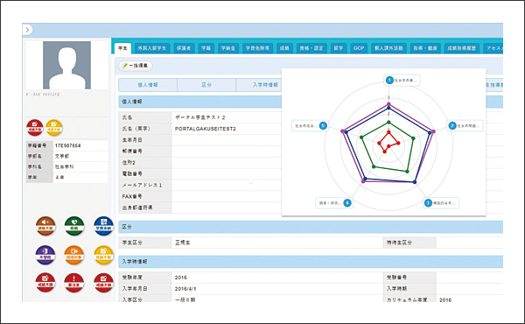Click the red exclamation mark 要注意 badge
Image resolution: width=525 pixels, height=324 pixels.
(x=74, y=283)
